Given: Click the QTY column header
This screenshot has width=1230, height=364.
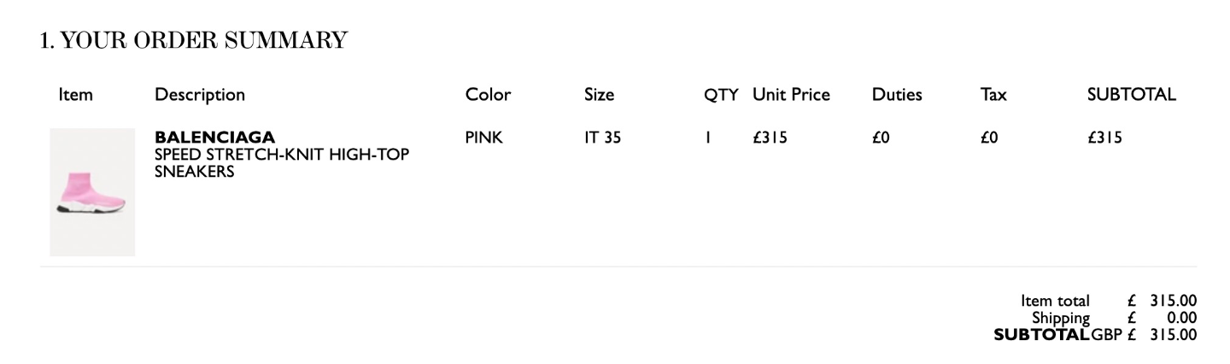Looking at the screenshot, I should tap(721, 95).
